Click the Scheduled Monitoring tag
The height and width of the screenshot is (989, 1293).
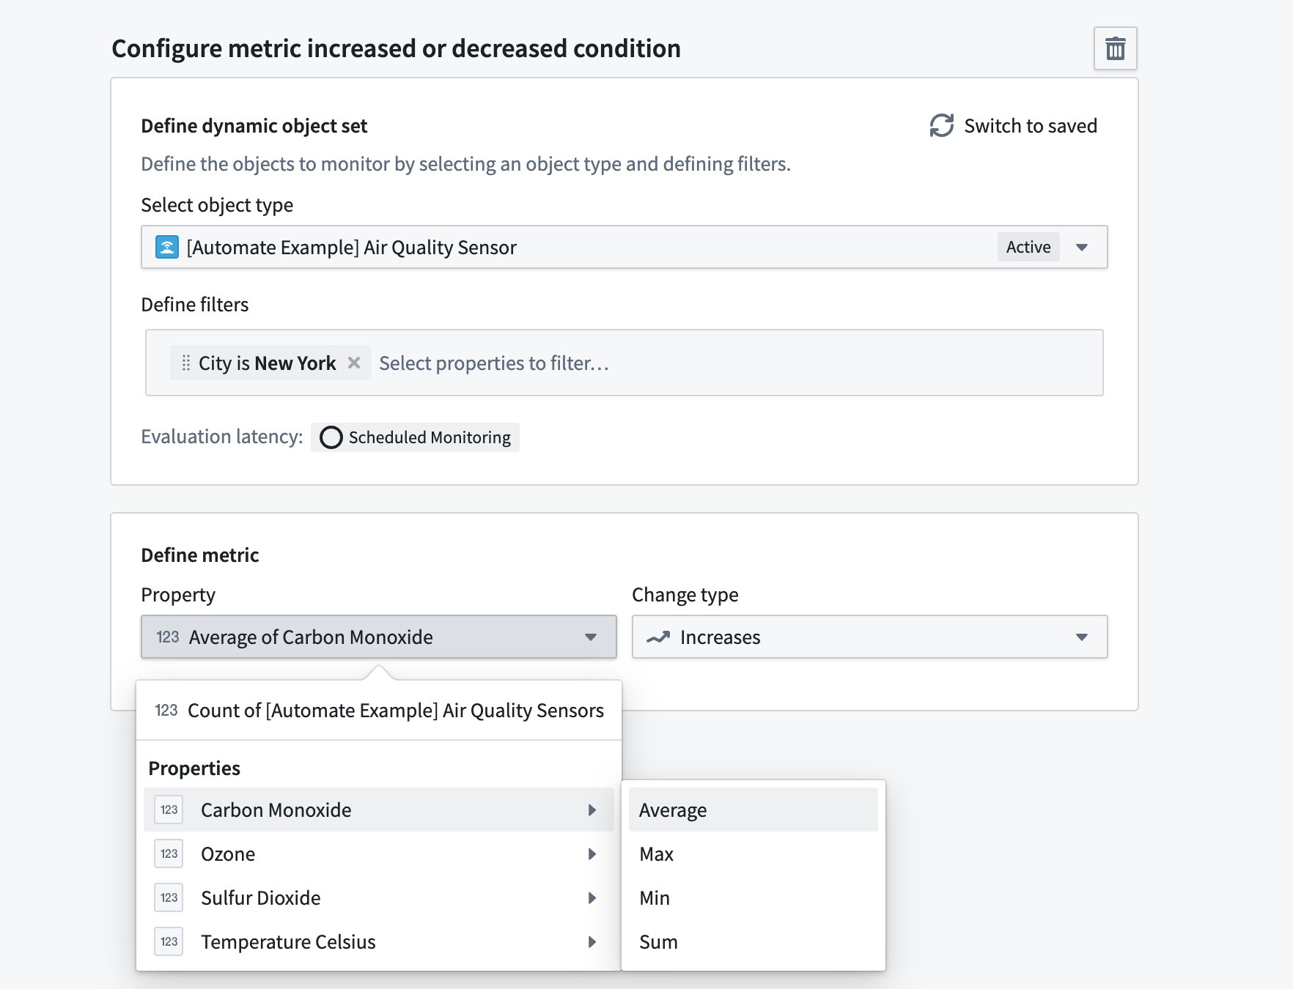click(415, 437)
